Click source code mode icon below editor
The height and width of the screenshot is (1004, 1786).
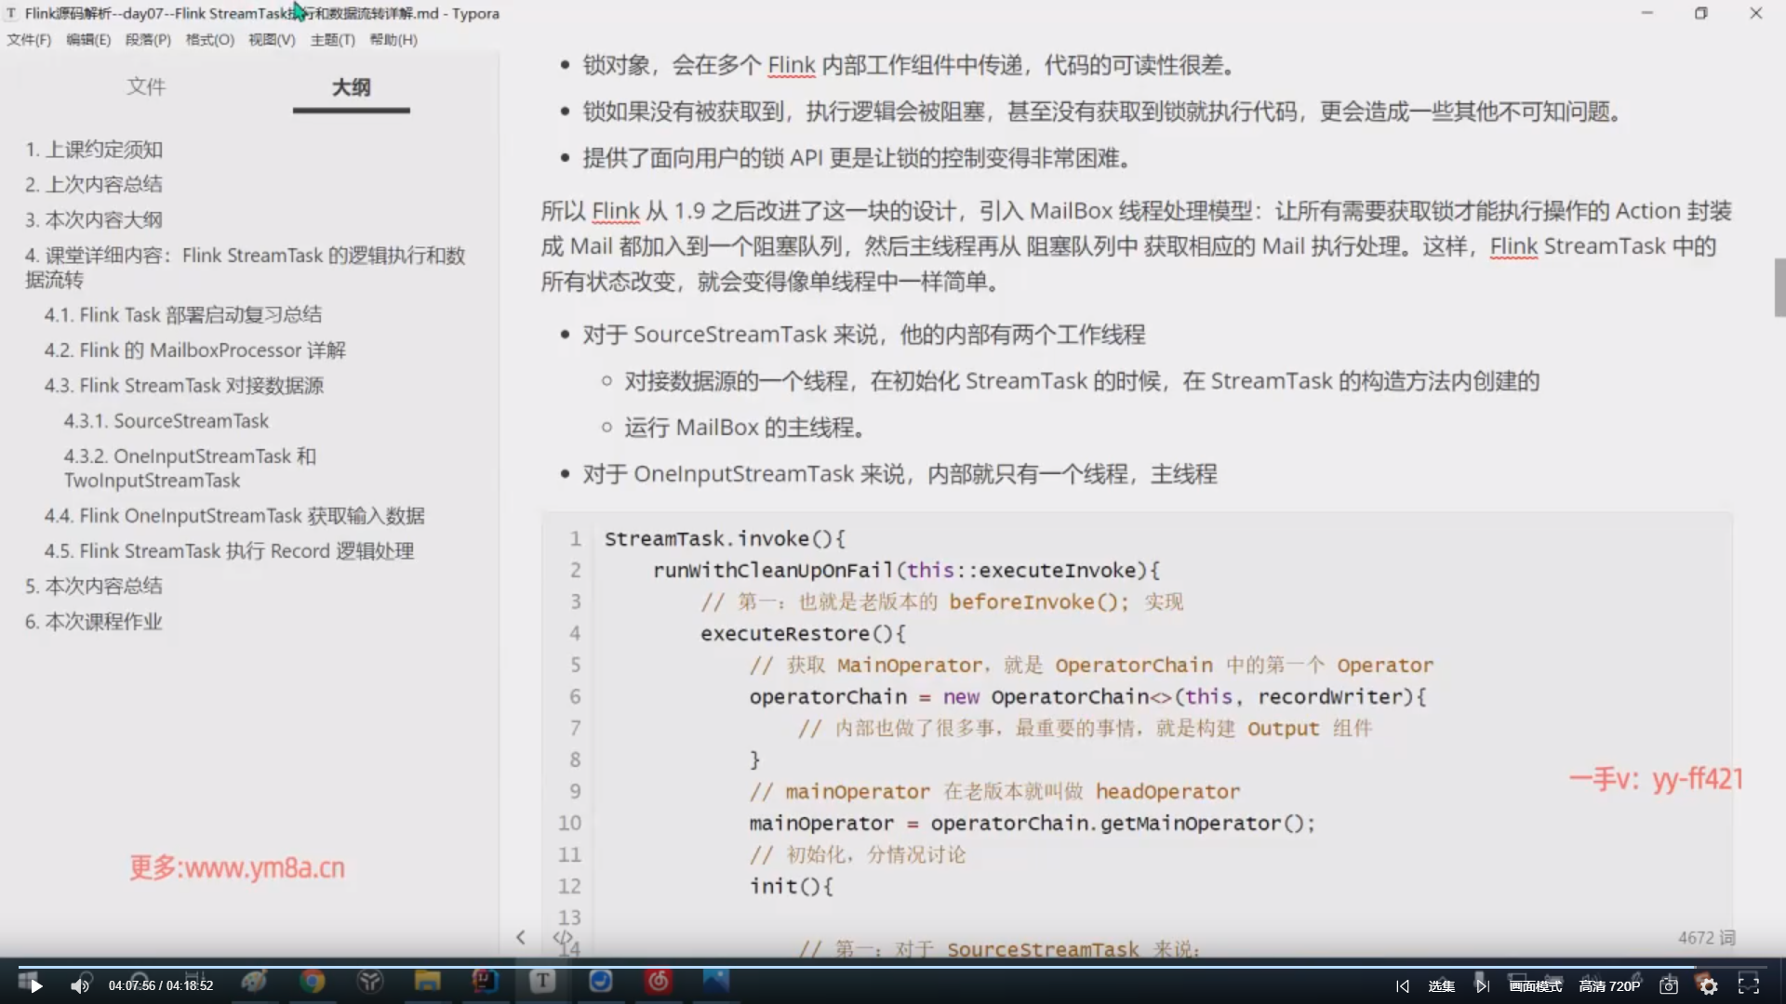tap(562, 937)
